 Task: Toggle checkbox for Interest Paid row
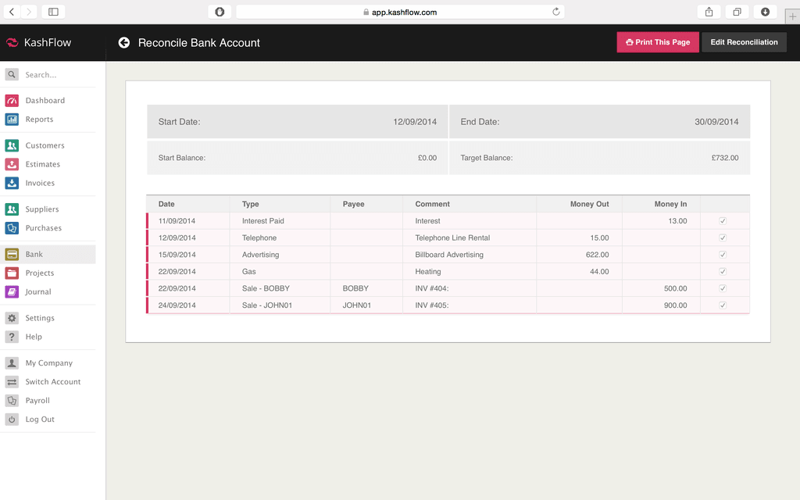723,221
